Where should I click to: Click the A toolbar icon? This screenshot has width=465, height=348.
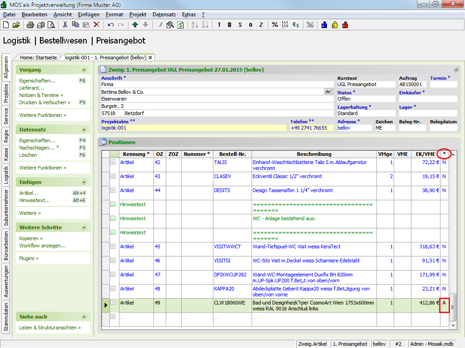(251, 25)
